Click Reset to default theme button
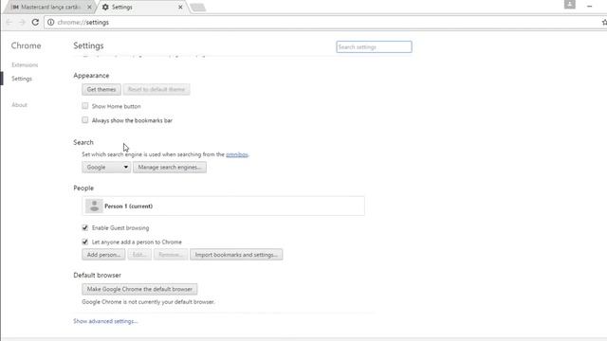The image size is (607, 341). [x=156, y=90]
